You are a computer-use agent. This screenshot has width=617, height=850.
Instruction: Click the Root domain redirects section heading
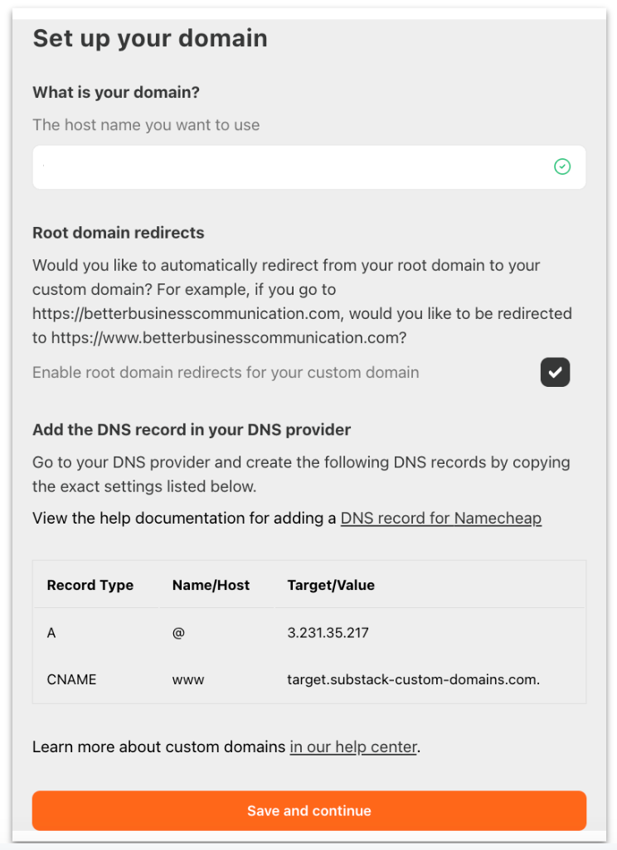point(118,233)
